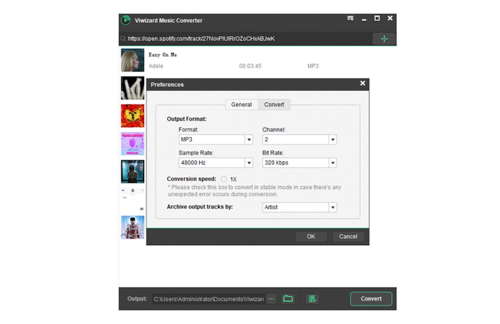Minimize the Viwizard Music Converter window

(364, 19)
